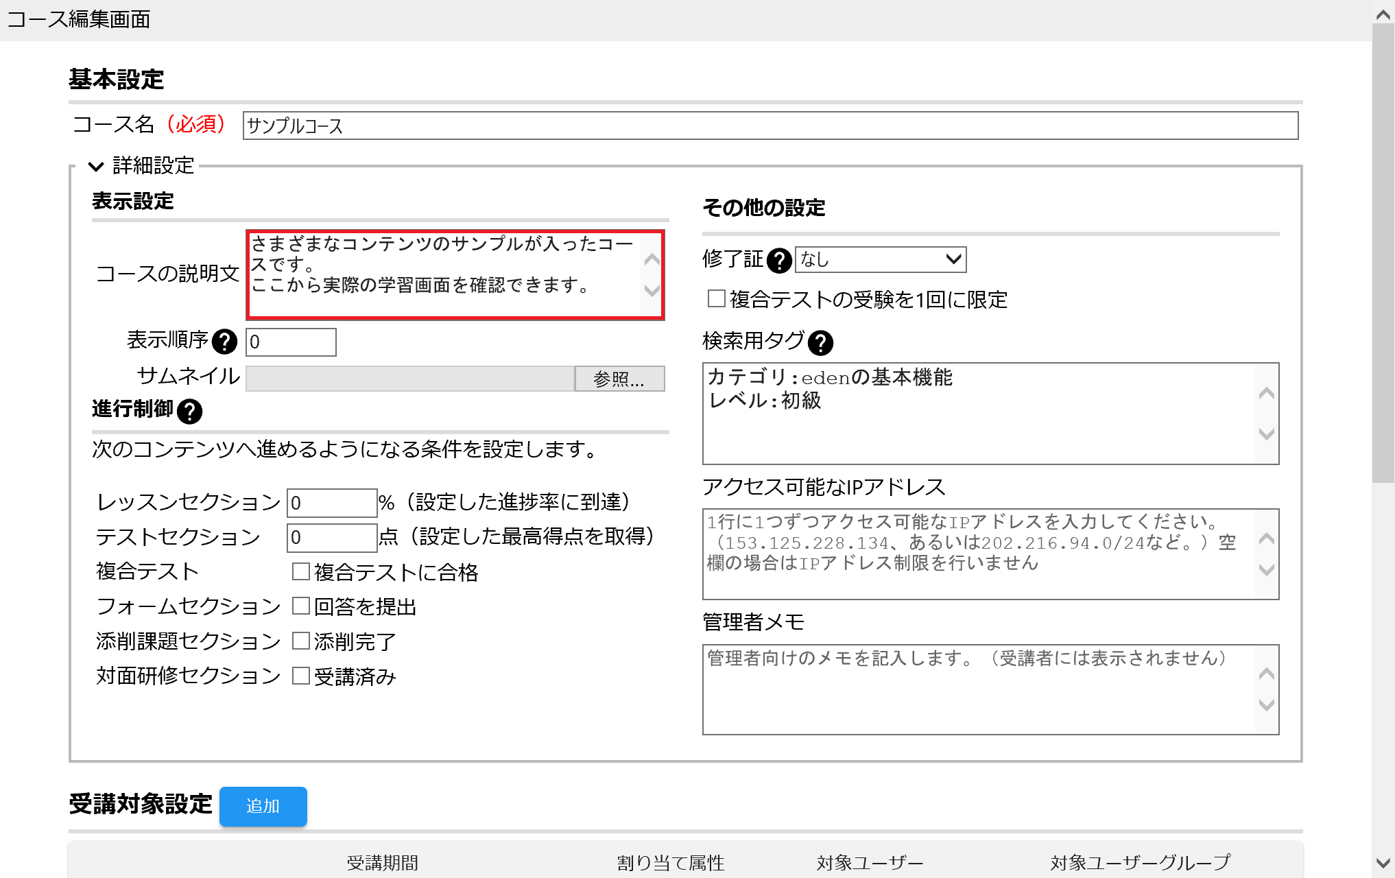Click the main page scrollbar thumb

coord(1383,253)
